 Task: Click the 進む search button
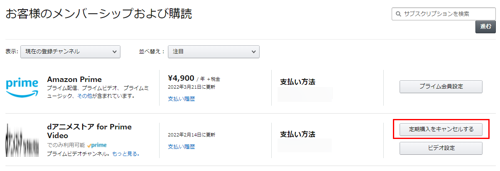click(x=485, y=26)
